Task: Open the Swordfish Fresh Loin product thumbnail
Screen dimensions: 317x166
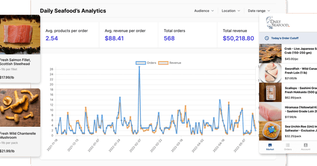Action: 270,73
